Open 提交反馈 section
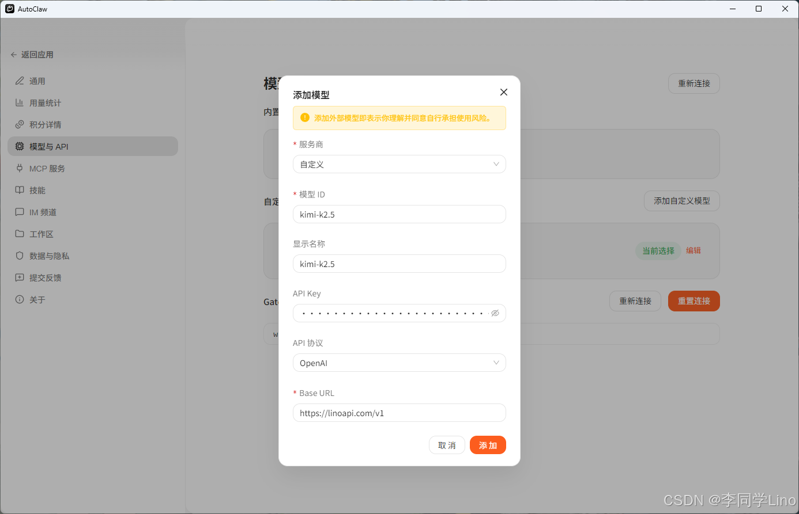Screen dimensions: 799x514 click(93, 278)
